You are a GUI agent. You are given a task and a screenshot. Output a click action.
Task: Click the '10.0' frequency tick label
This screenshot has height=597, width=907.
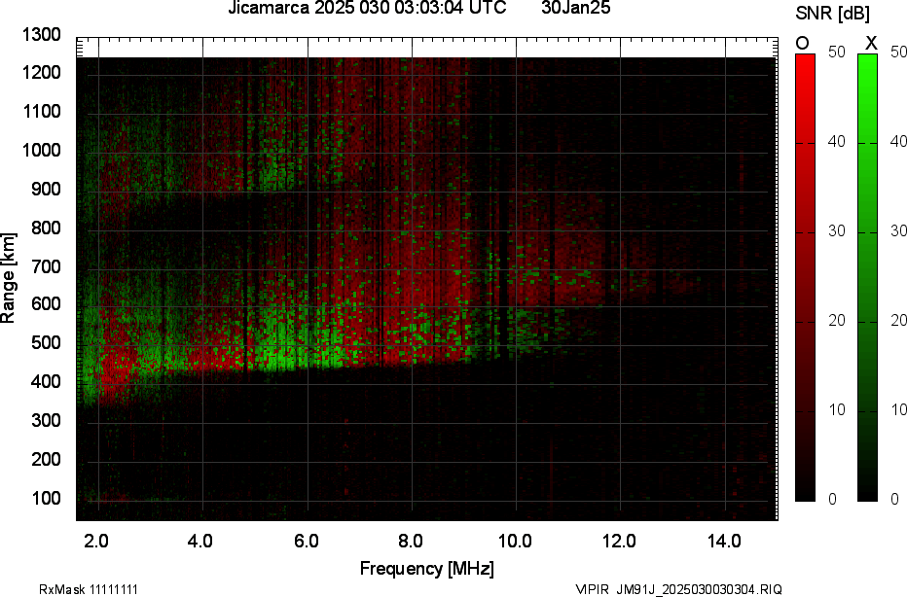point(515,542)
